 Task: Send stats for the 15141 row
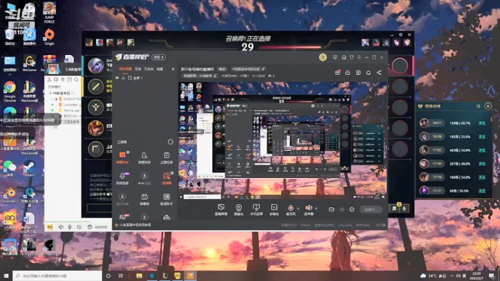(482, 190)
